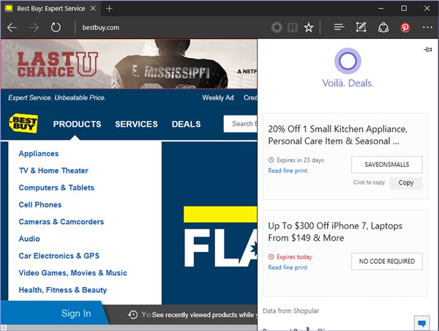Open the Up To $300 Off iPhone 7 deal
The height and width of the screenshot is (331, 439).
[335, 232]
